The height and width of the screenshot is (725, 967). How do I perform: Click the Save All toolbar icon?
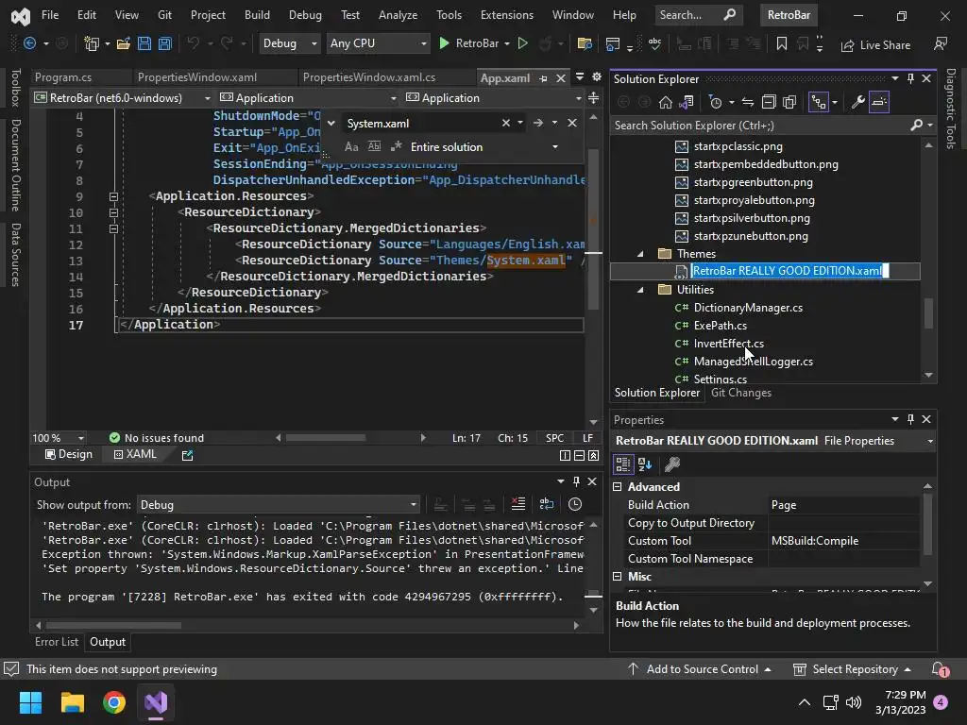(164, 43)
